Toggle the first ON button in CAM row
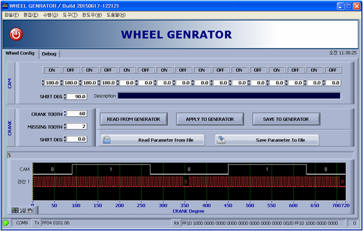Screen dimensions: 363x231 tap(52, 70)
